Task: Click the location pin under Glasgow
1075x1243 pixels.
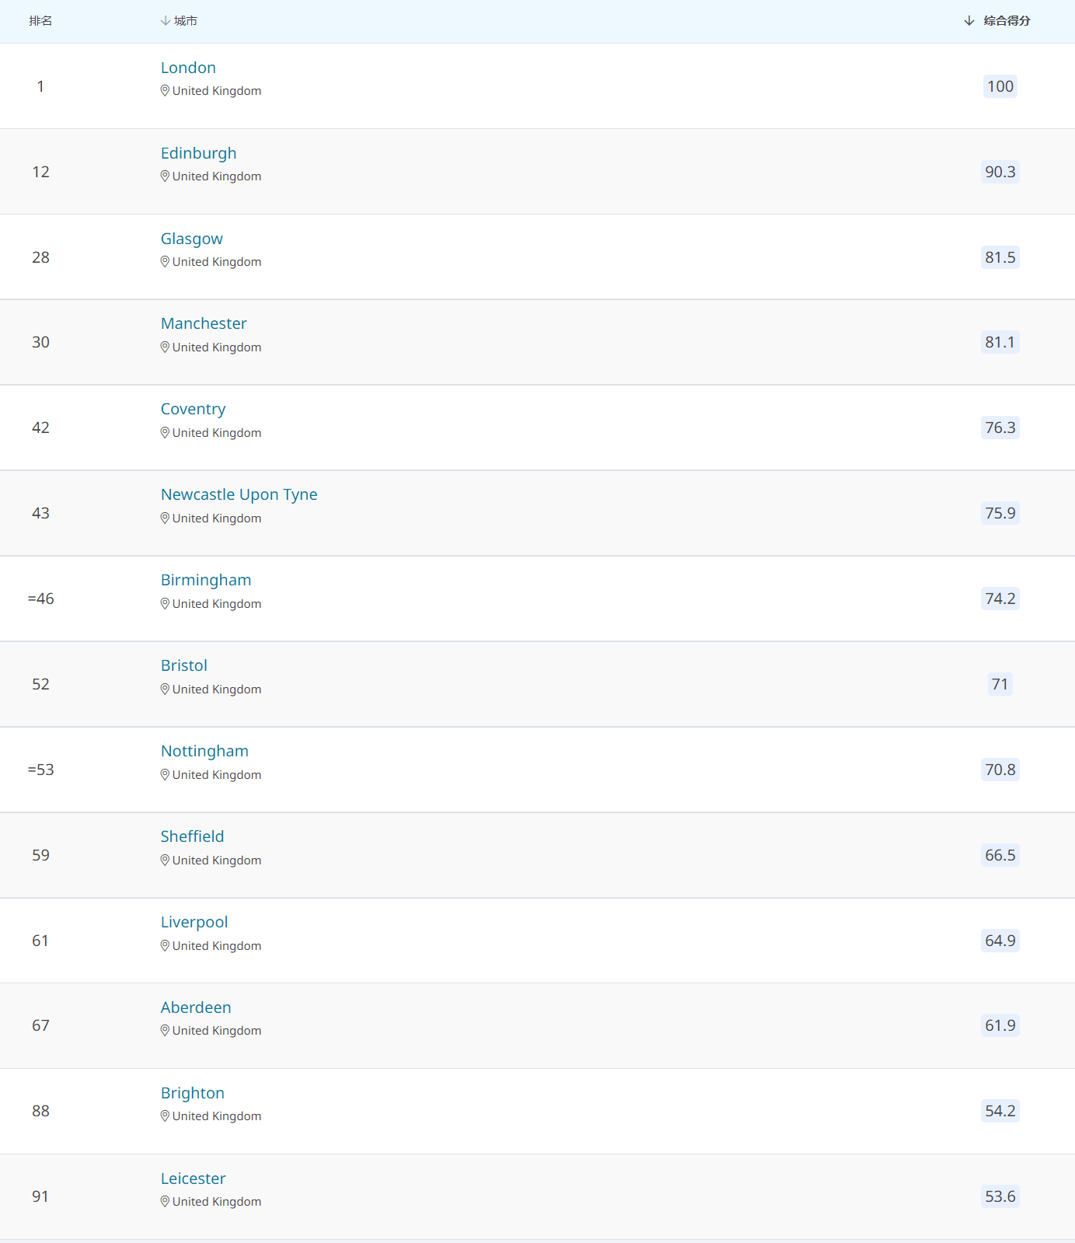Action: point(165,262)
